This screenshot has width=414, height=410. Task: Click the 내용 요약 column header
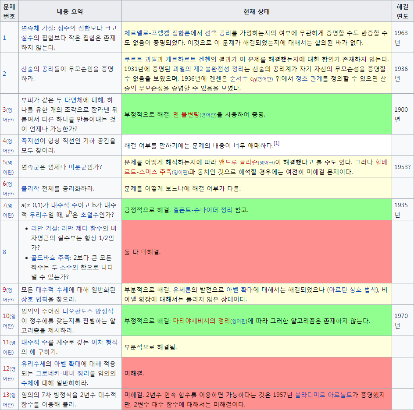70,11
